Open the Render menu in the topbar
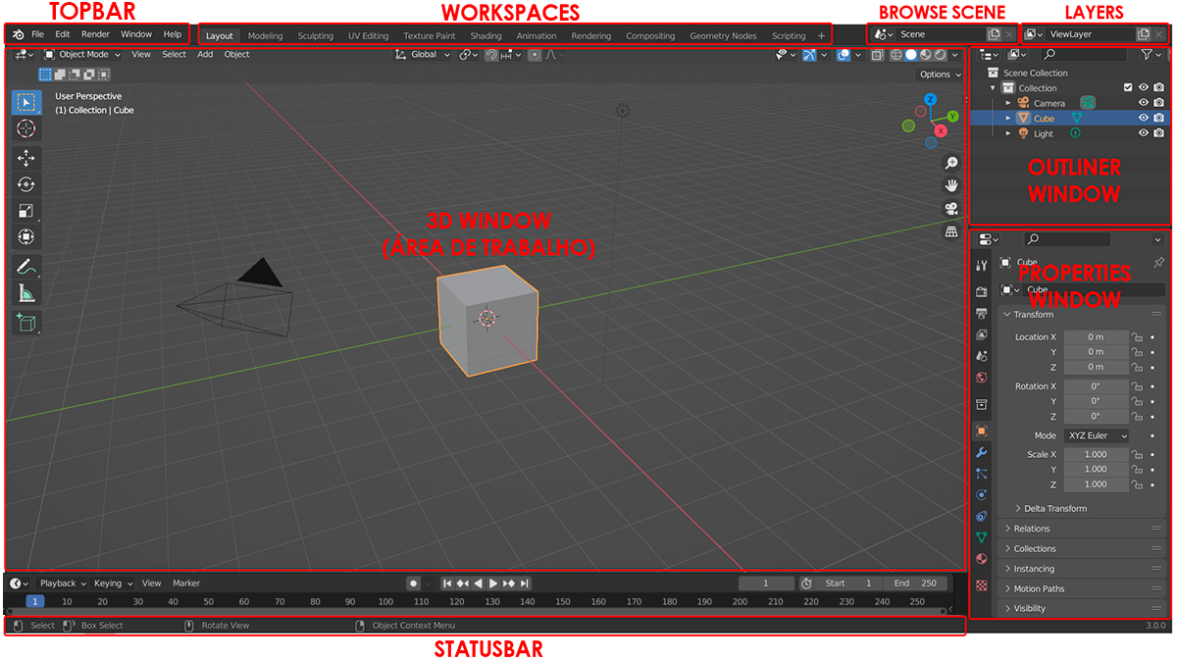1177x660 pixels. 95,33
